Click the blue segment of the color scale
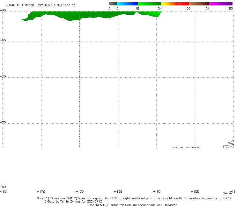 pyautogui.click(x=127, y=4)
